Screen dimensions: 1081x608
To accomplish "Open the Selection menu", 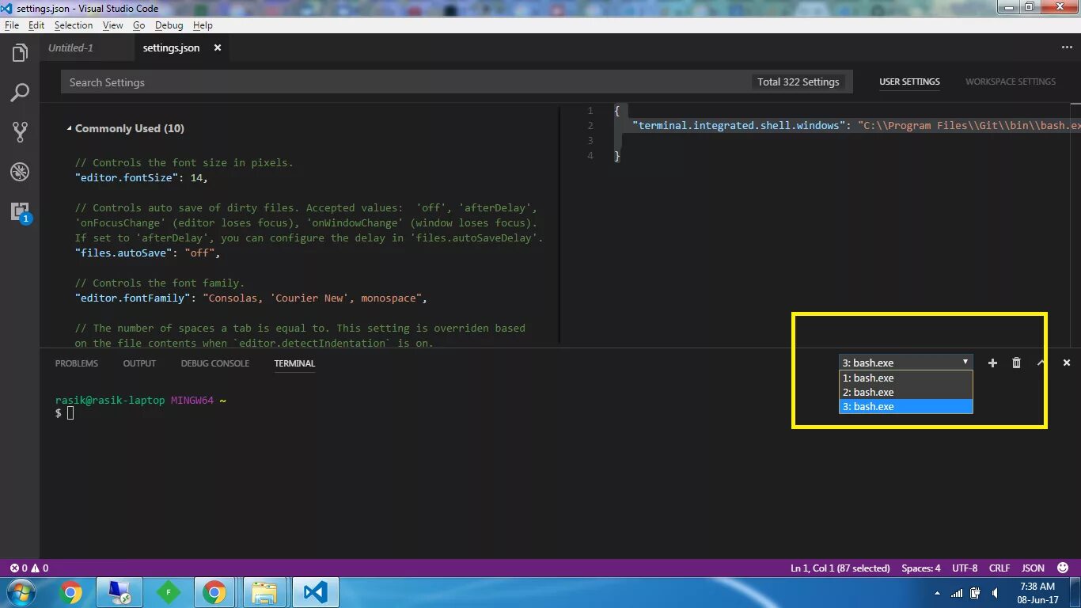I will [x=74, y=25].
